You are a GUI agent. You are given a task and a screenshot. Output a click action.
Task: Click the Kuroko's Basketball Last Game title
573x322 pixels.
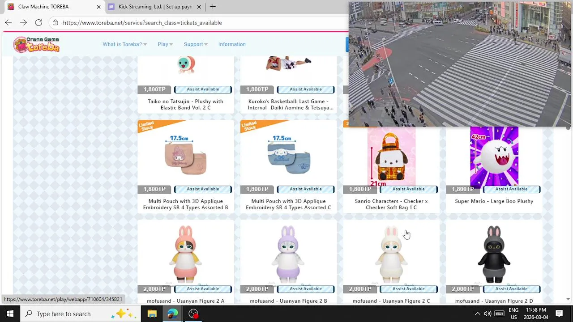click(291, 105)
